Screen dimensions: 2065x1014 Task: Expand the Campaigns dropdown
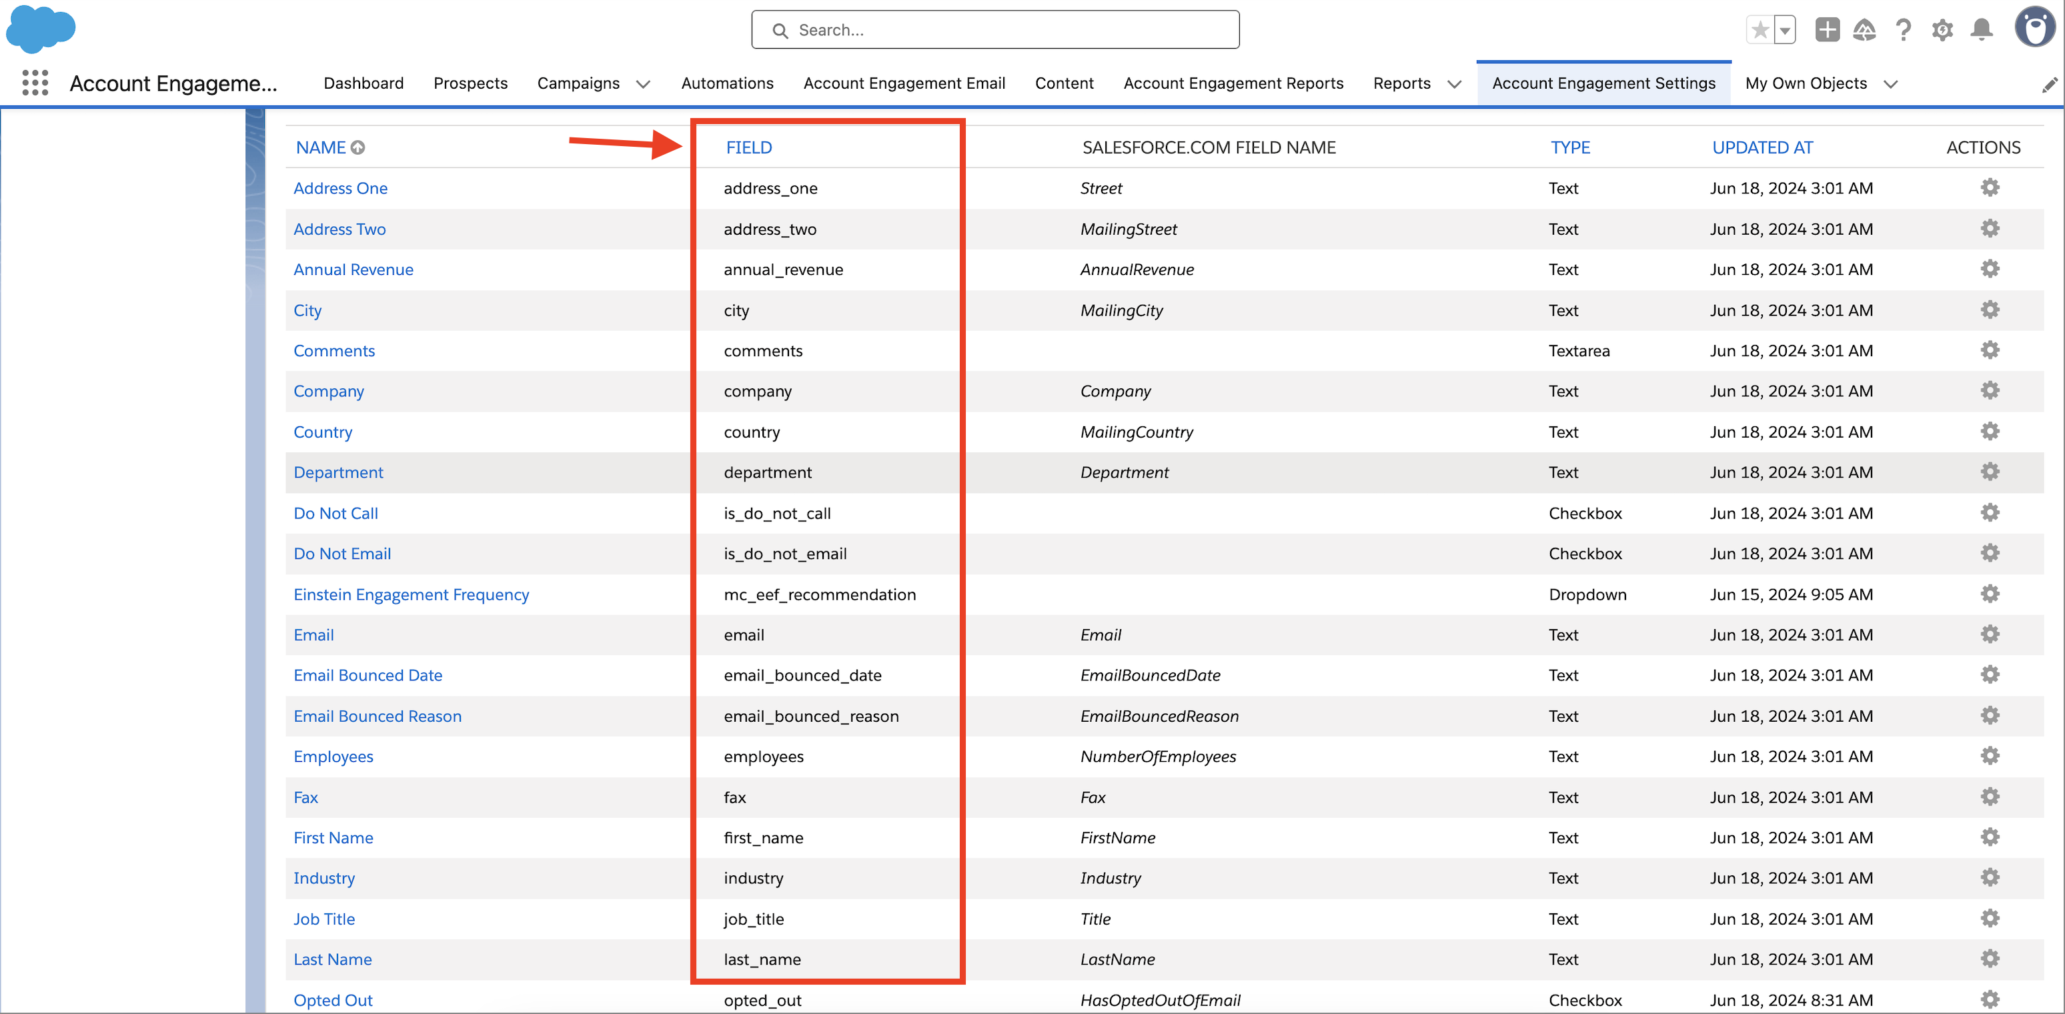point(643,83)
